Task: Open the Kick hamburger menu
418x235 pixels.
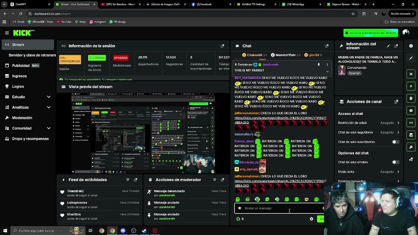Action: tap(7, 33)
